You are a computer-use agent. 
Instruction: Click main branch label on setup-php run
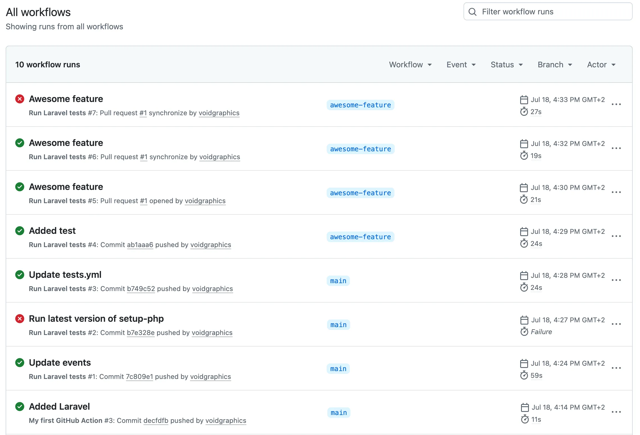pos(339,325)
